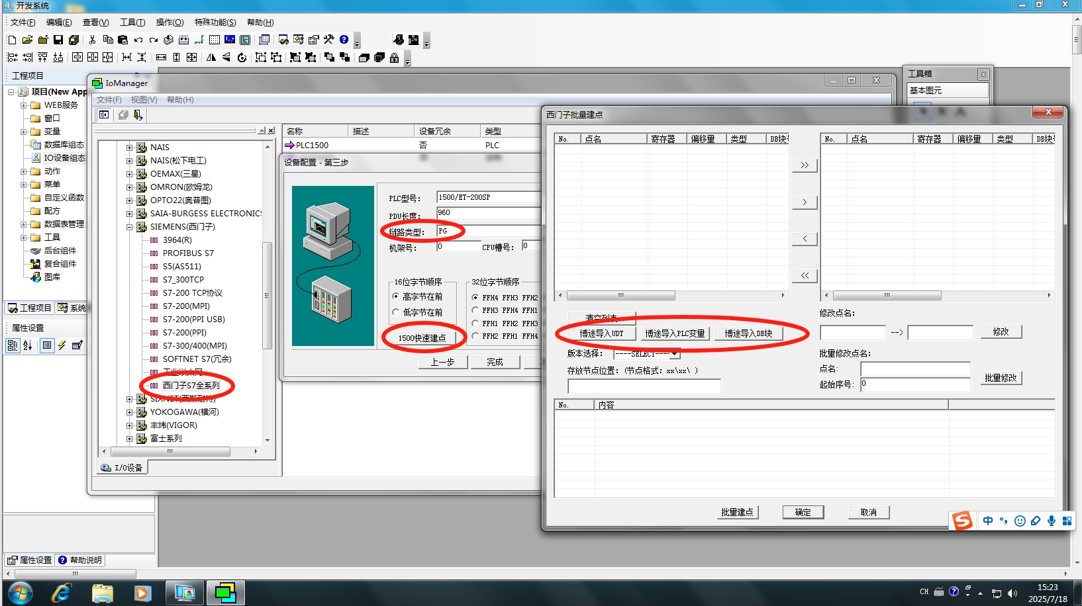Choose the FFH3 FFH4 FFH1 byte order option

tap(474, 310)
